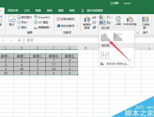Switch to the 公式 tab

coord(27,10)
